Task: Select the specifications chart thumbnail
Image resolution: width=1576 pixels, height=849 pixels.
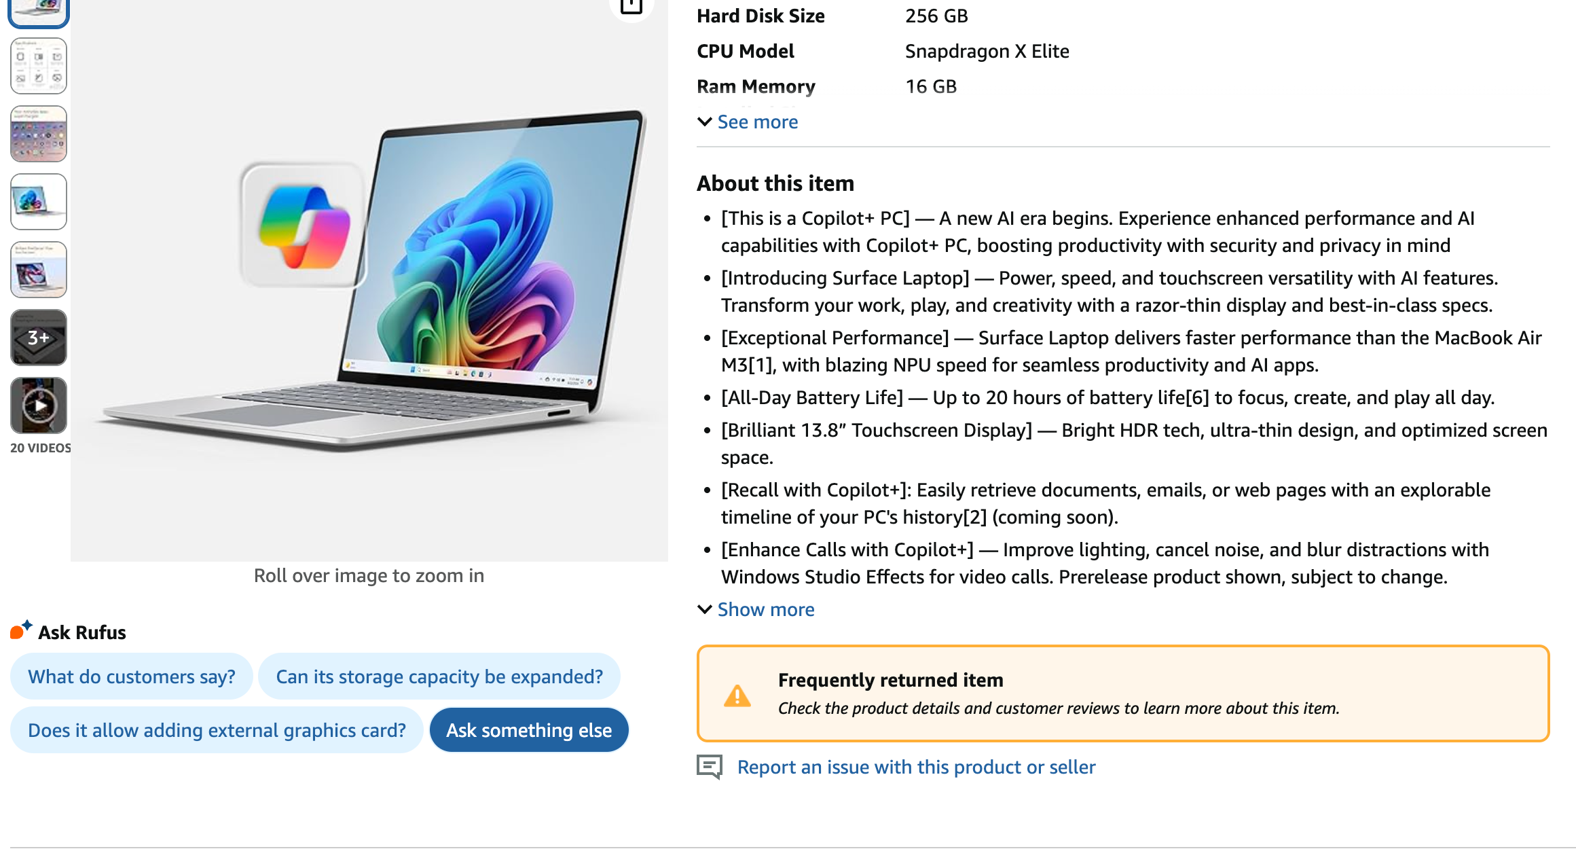Action: click(39, 66)
